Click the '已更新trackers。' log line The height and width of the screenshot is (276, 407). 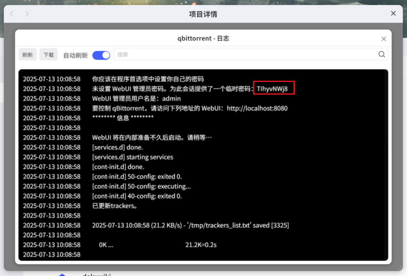[115, 206]
